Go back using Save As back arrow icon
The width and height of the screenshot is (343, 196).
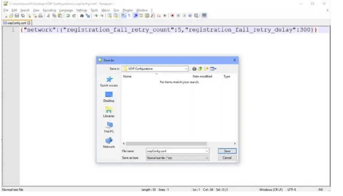pos(194,69)
